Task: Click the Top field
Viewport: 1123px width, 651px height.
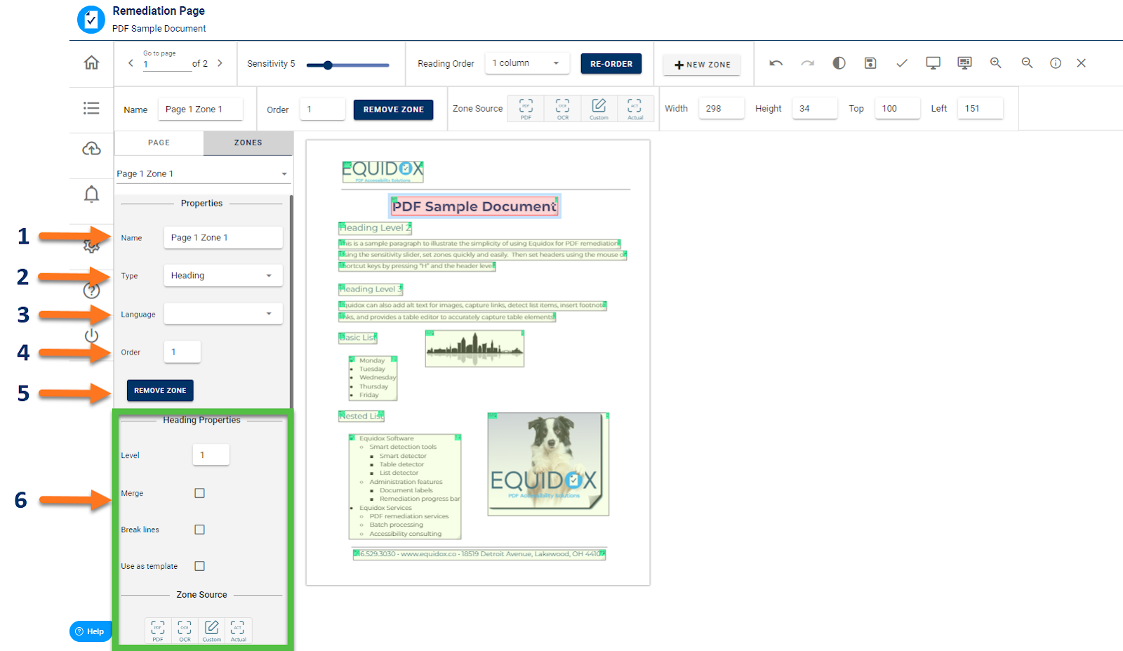Action: point(898,108)
